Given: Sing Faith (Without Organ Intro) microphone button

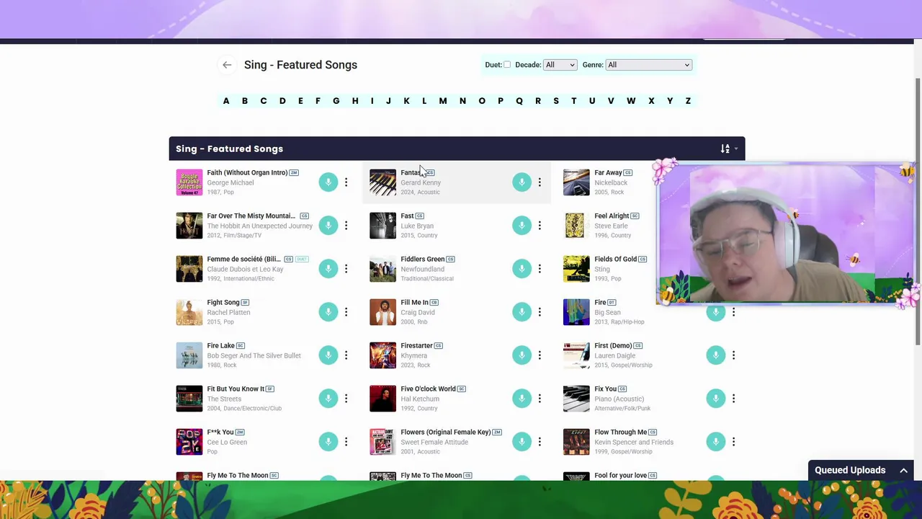Looking at the screenshot, I should coord(328,182).
